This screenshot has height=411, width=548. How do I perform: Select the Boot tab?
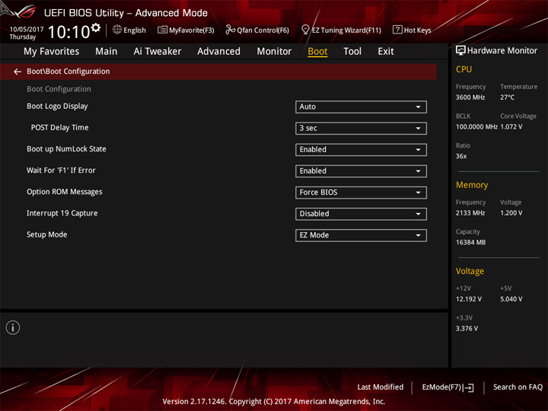pyautogui.click(x=317, y=52)
